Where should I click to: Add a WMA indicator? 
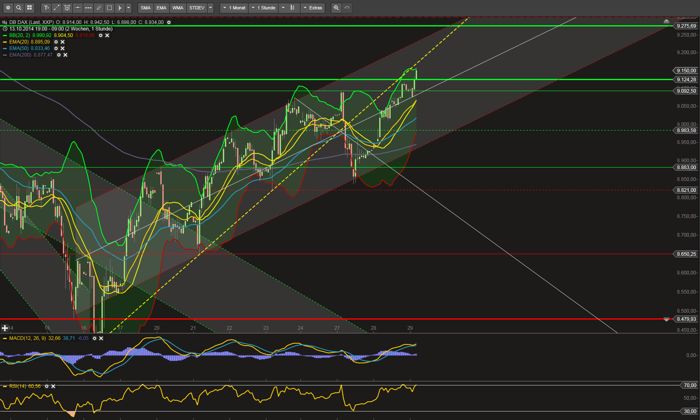[x=178, y=8]
